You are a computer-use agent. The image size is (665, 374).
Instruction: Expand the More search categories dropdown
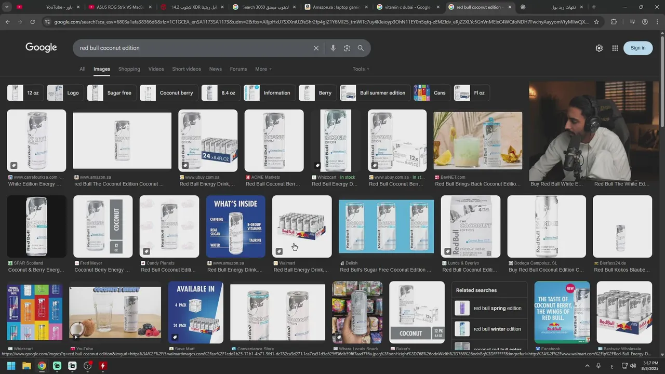pos(263,69)
